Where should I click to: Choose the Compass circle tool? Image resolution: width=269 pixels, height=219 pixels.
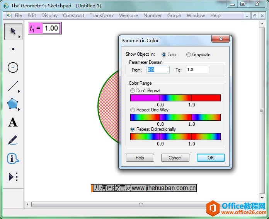point(13,67)
